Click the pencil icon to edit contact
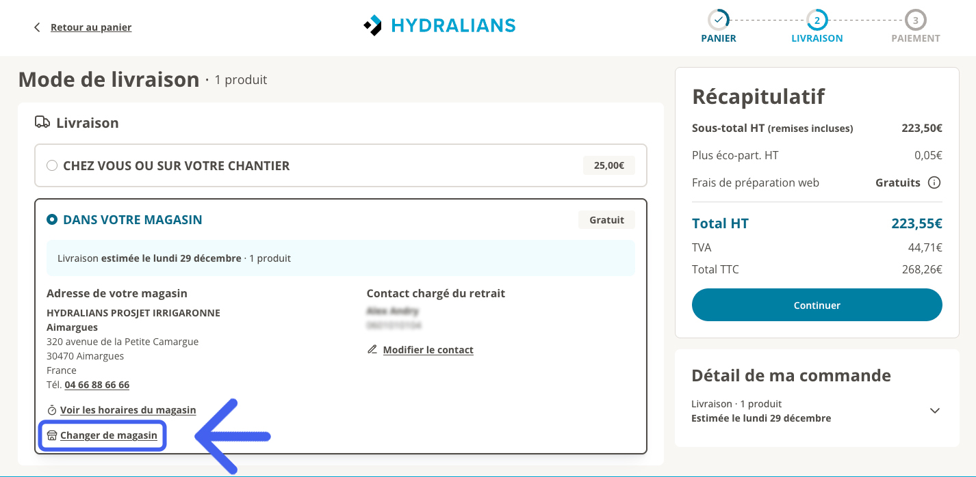Viewport: 976px width, 477px height. (x=372, y=350)
